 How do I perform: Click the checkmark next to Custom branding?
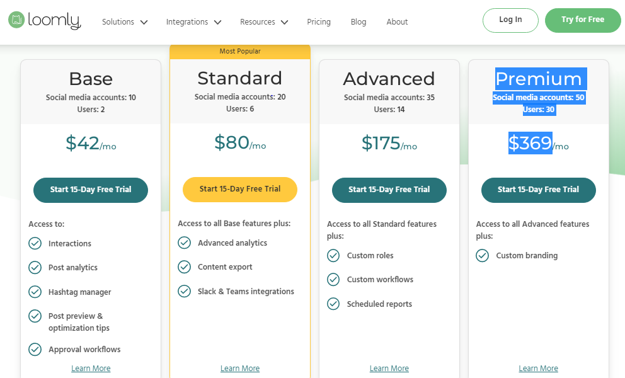tap(483, 255)
